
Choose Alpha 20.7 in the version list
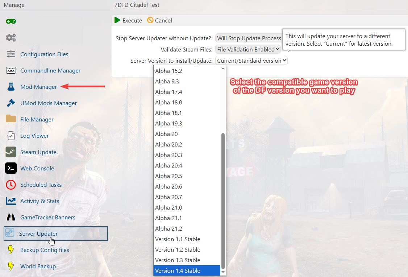point(187,197)
